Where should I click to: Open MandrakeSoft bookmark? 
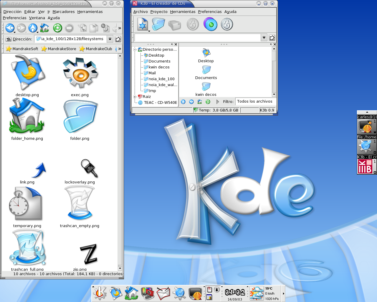pyautogui.click(x=22, y=49)
